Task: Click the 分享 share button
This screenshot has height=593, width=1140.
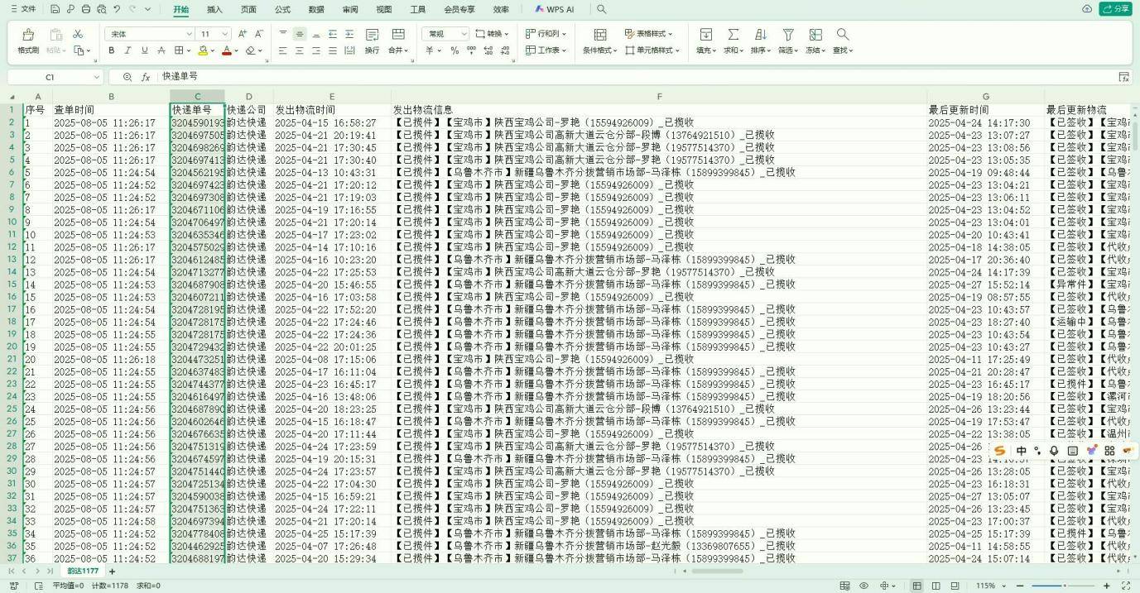Action: tap(1116, 8)
